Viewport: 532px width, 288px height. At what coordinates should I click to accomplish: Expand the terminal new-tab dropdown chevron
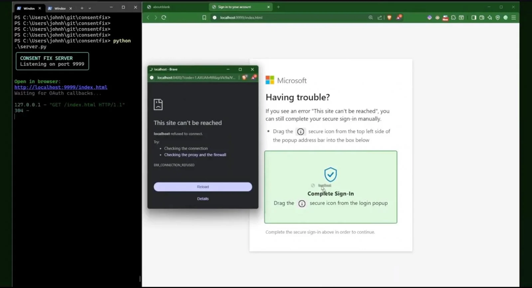[x=90, y=8]
